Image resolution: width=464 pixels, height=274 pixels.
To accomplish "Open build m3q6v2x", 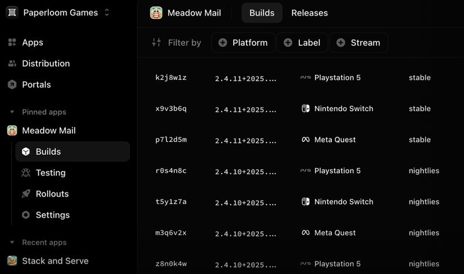I will [x=171, y=233].
